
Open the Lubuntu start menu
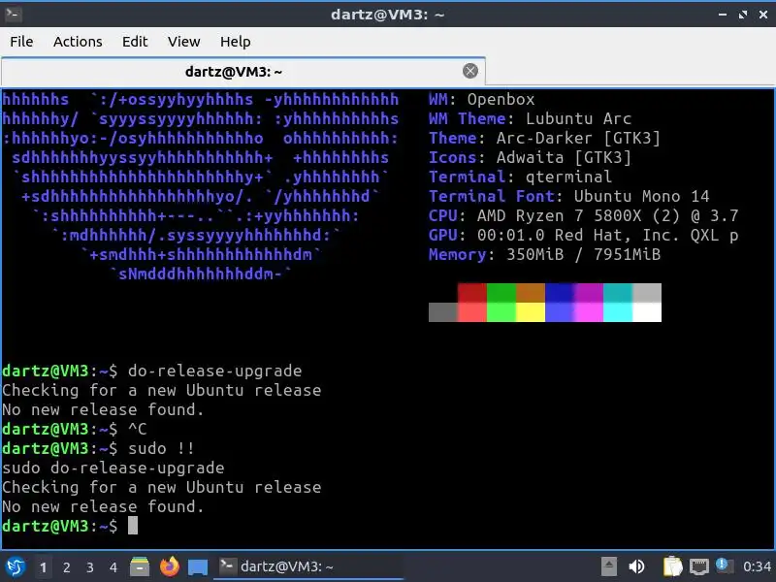tap(16, 566)
